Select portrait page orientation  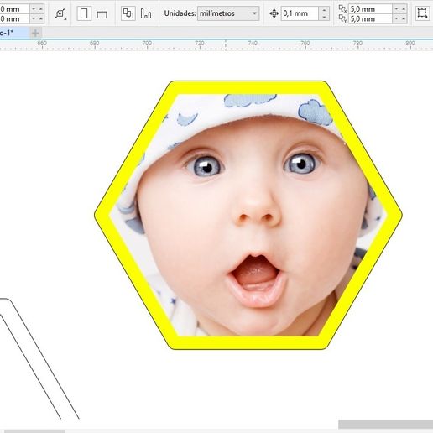[x=84, y=13]
